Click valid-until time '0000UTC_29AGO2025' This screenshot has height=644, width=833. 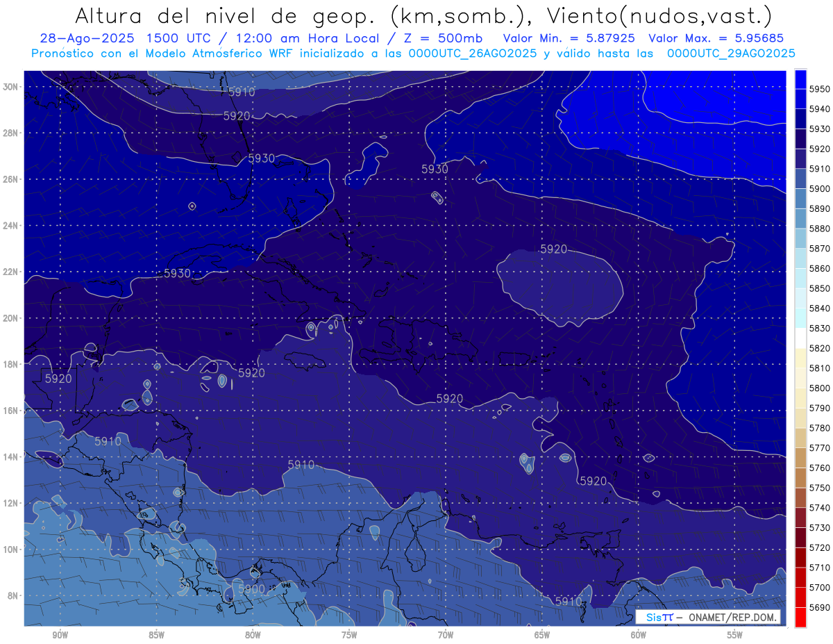731,53
